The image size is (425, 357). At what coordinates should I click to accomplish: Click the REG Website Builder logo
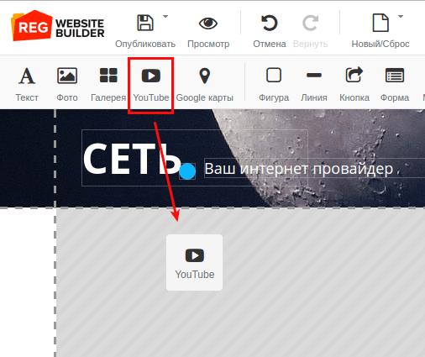[x=58, y=26]
